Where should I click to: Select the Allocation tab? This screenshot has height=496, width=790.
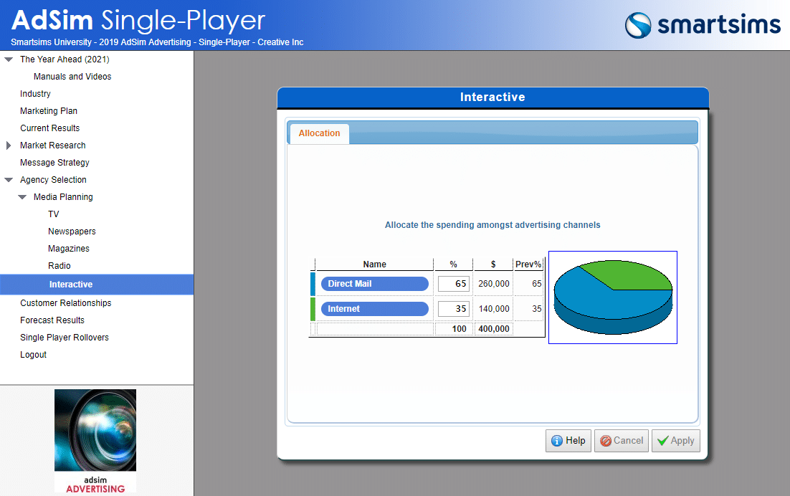[319, 133]
